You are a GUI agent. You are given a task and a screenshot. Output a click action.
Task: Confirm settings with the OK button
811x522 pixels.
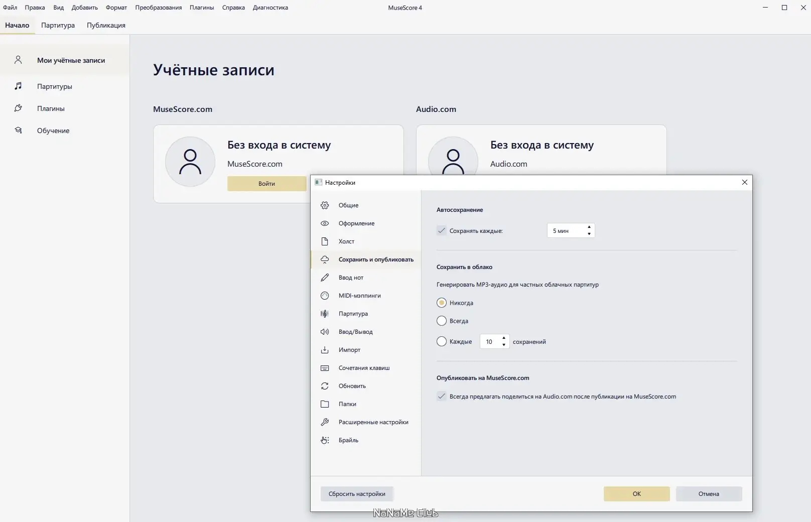(636, 494)
